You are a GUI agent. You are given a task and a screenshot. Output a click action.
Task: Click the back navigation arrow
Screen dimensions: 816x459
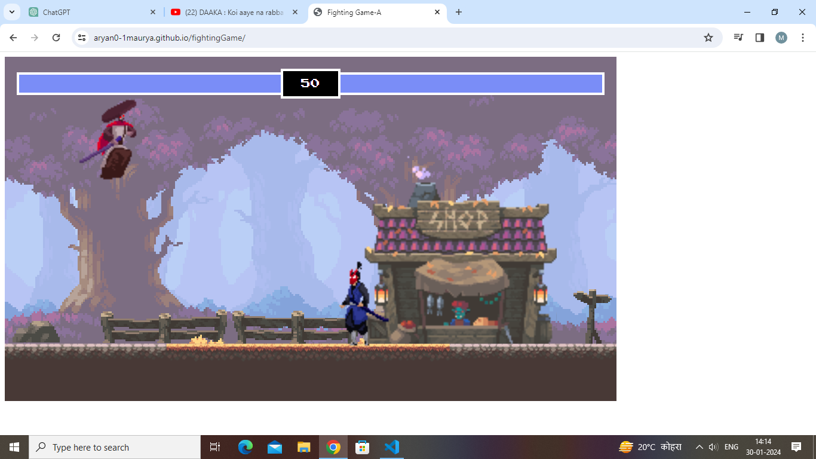[13, 37]
